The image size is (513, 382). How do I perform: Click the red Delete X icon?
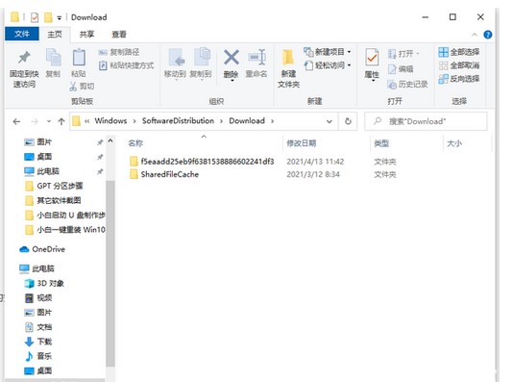click(232, 57)
